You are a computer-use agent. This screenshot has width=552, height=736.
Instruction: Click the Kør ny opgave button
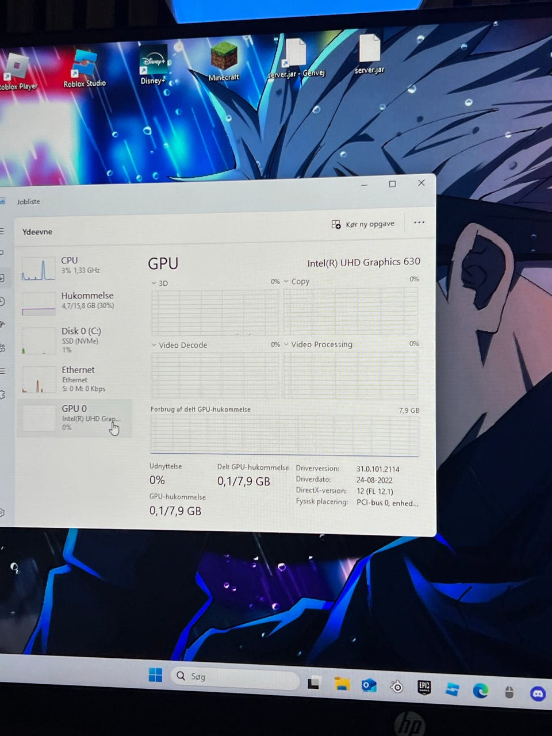(x=363, y=224)
